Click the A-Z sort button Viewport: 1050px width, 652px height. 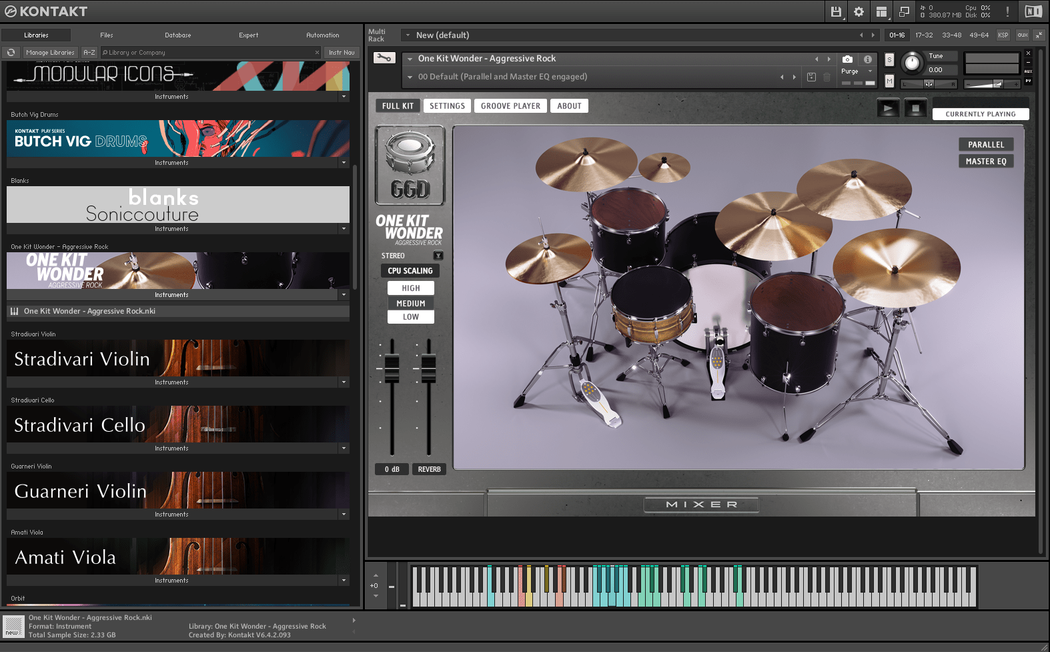(x=89, y=52)
